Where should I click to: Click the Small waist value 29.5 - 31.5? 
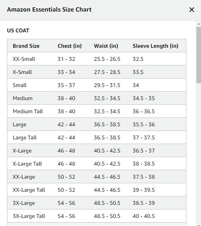107,85
